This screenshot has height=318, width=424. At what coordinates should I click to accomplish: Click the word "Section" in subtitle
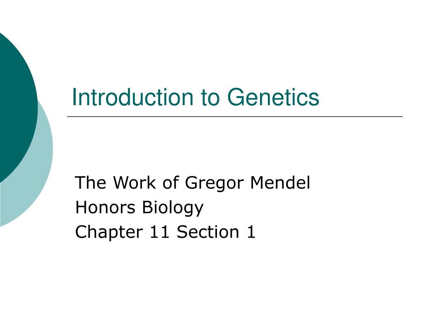tap(208, 232)
